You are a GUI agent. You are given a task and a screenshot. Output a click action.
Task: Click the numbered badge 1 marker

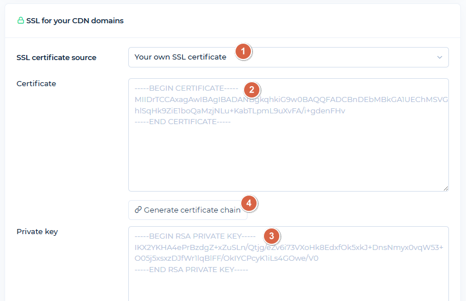(x=243, y=52)
